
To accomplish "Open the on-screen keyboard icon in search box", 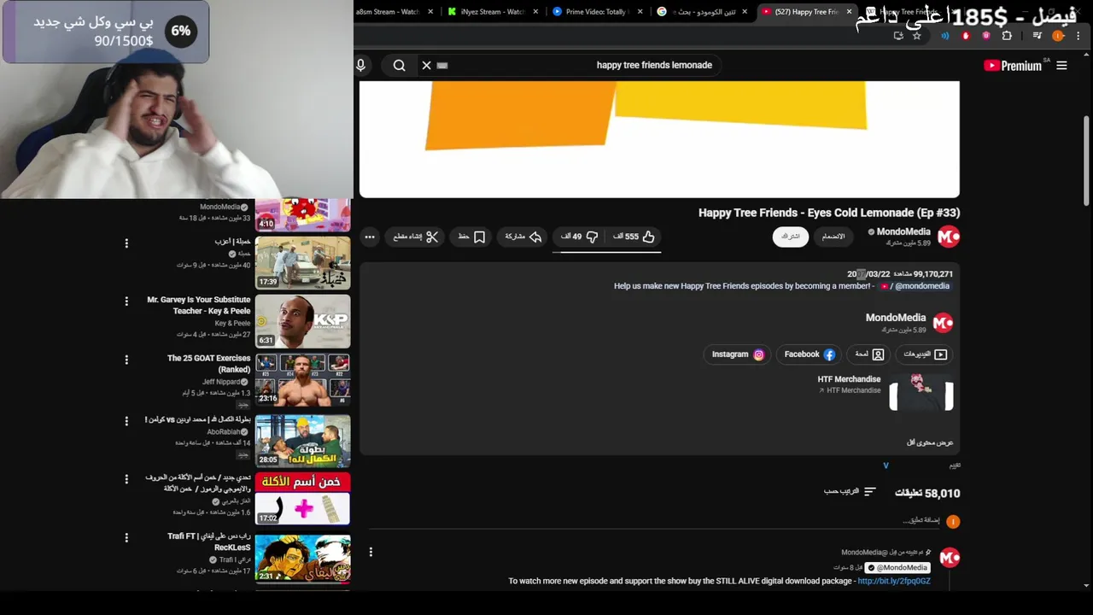I will pos(442,65).
